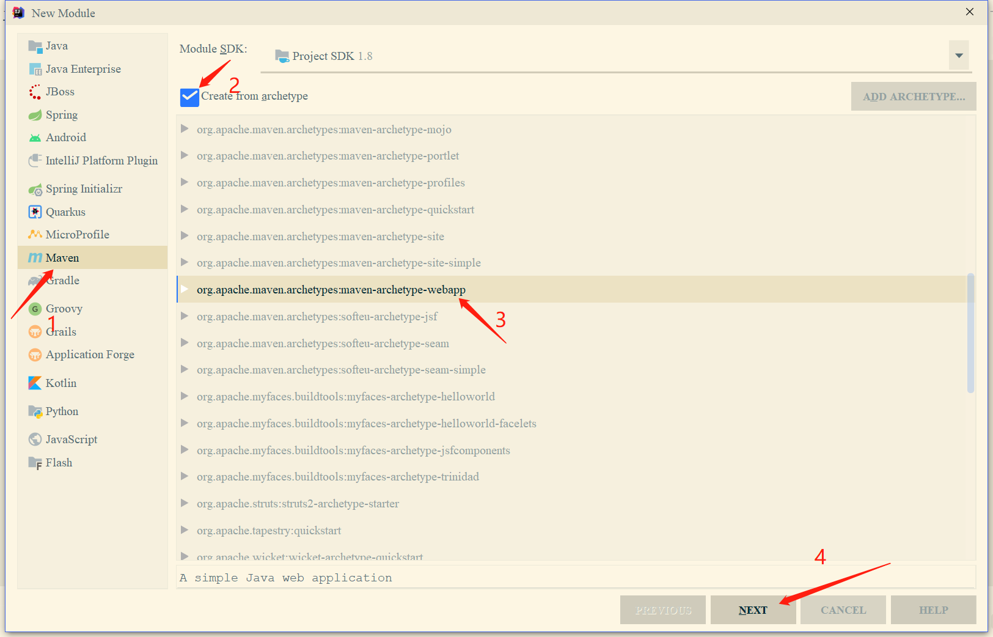Click the Previous button
The image size is (993, 637).
[663, 610]
